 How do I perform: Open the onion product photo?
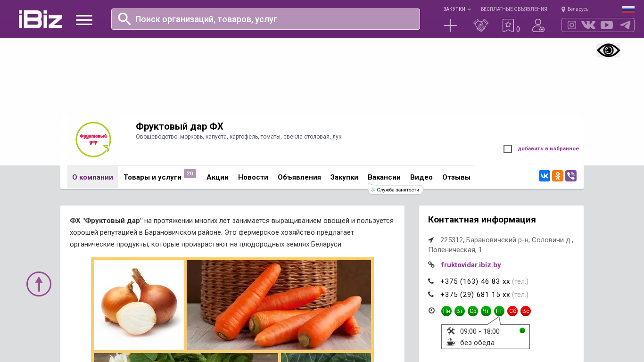point(139,305)
